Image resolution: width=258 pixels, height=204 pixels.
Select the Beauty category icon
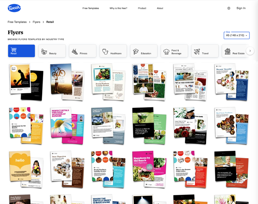point(52,51)
